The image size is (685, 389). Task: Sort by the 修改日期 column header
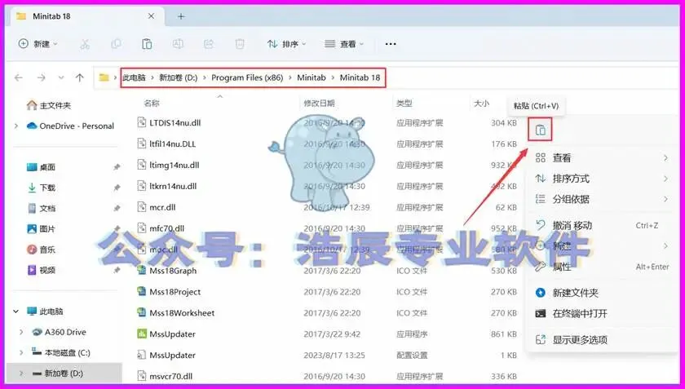319,103
